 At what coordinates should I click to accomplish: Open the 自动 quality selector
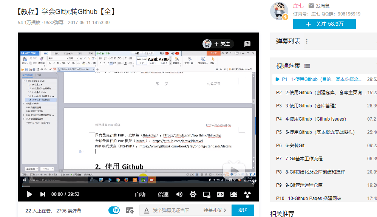click(x=140, y=194)
